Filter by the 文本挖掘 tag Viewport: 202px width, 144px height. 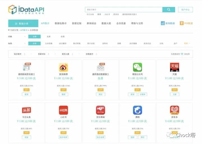[49, 44]
